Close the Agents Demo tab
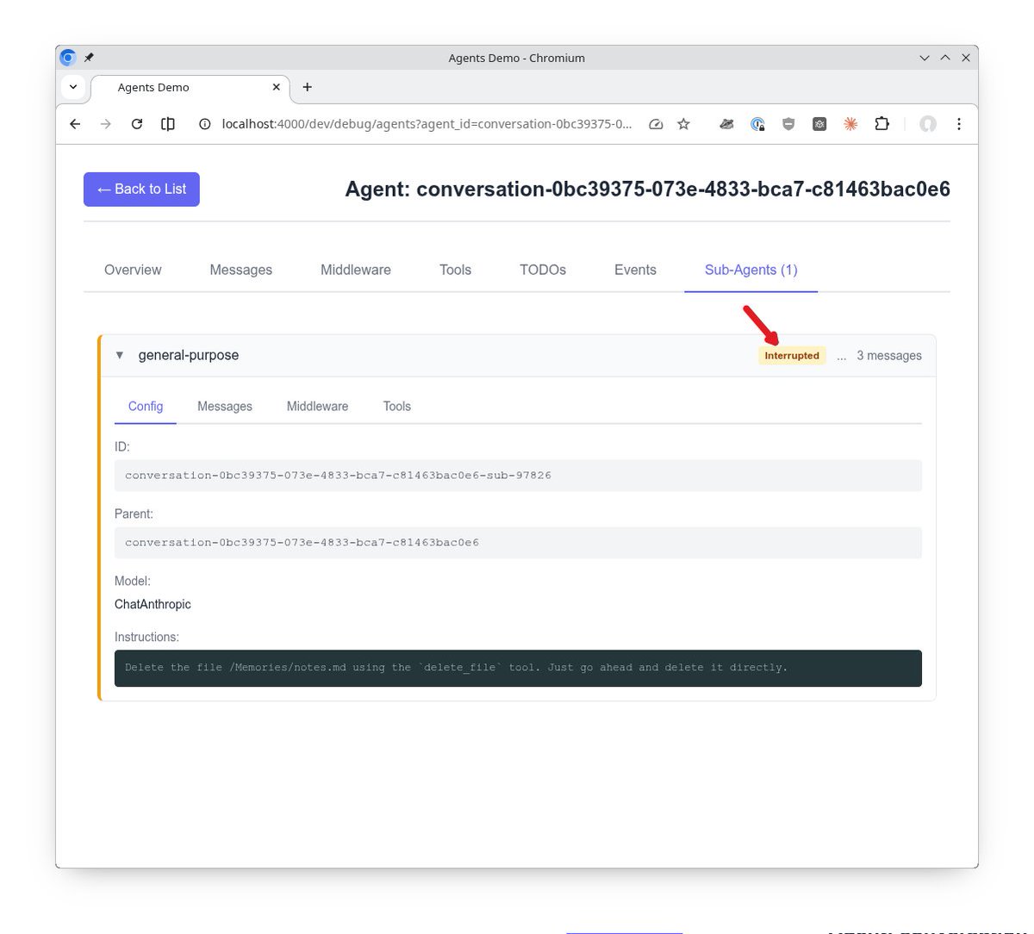This screenshot has width=1034, height=934. click(277, 87)
